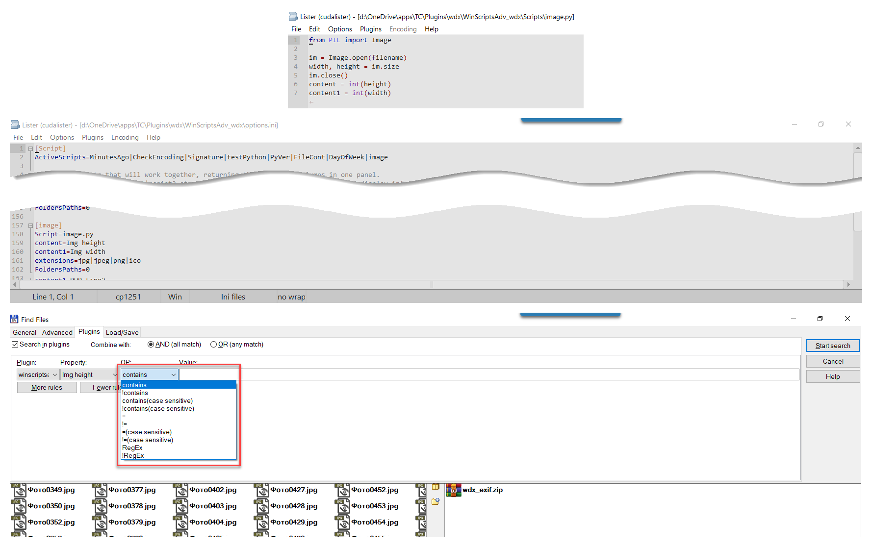The image size is (872, 547).
Task: Click the Фото0427.jpg file icon
Action: click(x=262, y=490)
